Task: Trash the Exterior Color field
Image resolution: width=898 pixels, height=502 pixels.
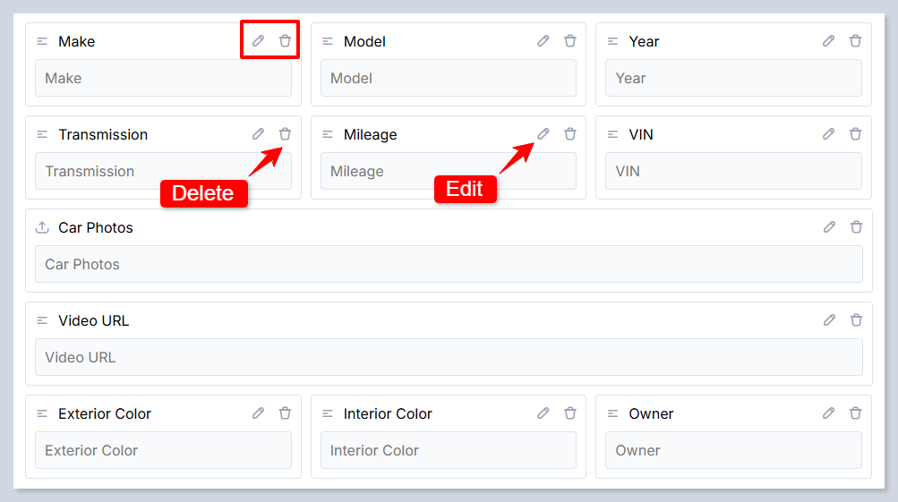Action: coord(285,413)
